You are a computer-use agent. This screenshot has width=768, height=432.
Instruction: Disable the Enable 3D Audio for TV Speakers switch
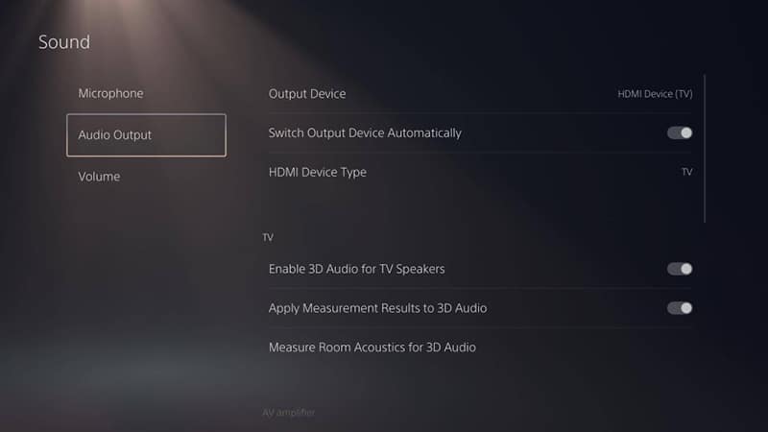coord(680,269)
